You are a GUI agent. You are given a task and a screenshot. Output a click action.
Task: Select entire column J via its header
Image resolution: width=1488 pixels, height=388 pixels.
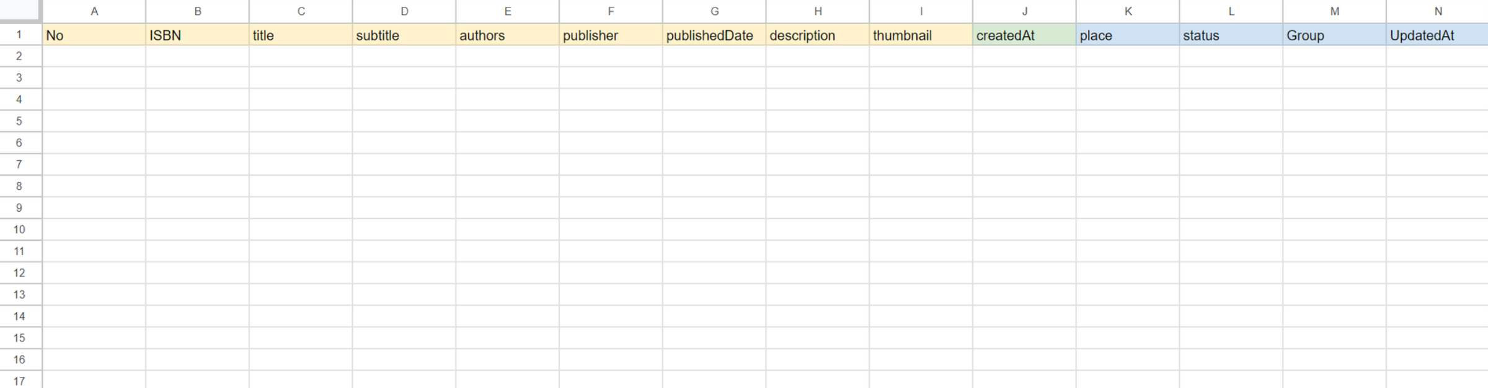pyautogui.click(x=1024, y=11)
